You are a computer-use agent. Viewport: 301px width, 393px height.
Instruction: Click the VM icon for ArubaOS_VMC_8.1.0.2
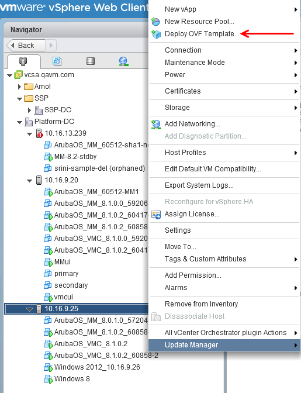tap(49, 344)
